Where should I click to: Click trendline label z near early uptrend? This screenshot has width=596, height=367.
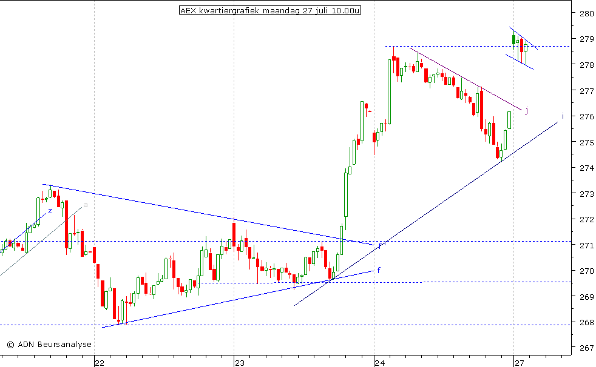click(x=50, y=211)
